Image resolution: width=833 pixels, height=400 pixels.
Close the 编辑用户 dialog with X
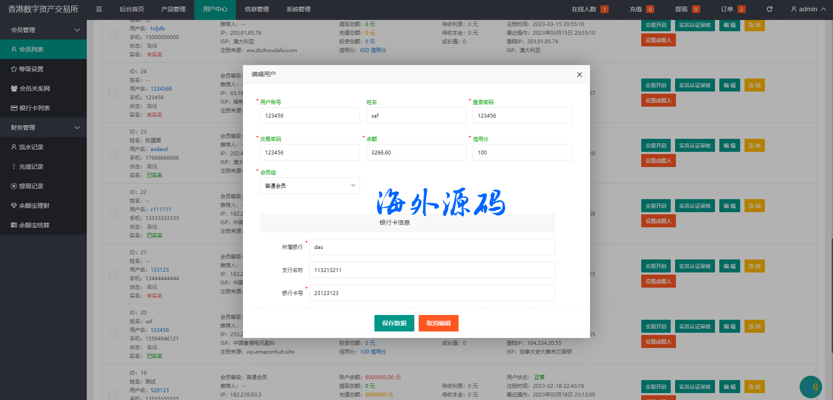pyautogui.click(x=579, y=75)
